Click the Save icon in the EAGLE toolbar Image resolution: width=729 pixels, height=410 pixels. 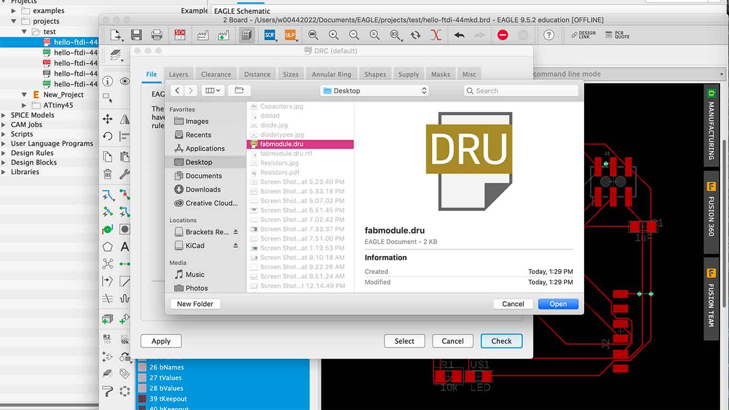pos(136,35)
